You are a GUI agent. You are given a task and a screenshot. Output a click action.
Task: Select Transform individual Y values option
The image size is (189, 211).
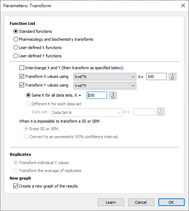[x=16, y=163]
